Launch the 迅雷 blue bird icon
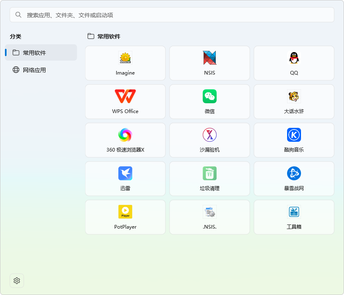Image resolution: width=344 pixels, height=295 pixels. [x=125, y=173]
